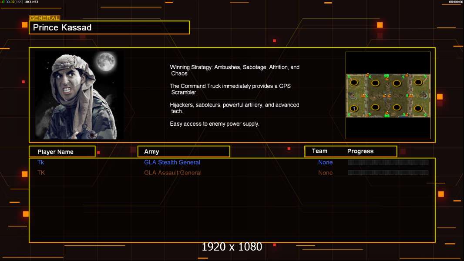Select the Army column header
The width and height of the screenshot is (464, 261).
tap(184, 152)
